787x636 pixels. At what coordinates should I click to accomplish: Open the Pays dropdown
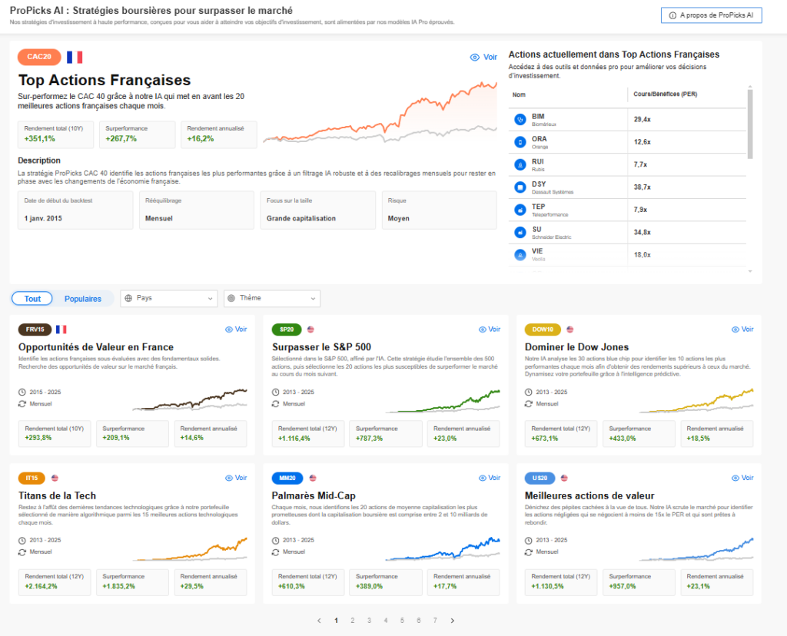(170, 298)
